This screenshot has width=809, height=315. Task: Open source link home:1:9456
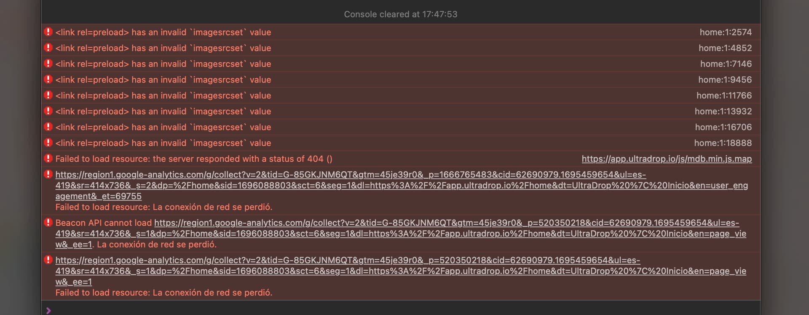[x=725, y=80]
